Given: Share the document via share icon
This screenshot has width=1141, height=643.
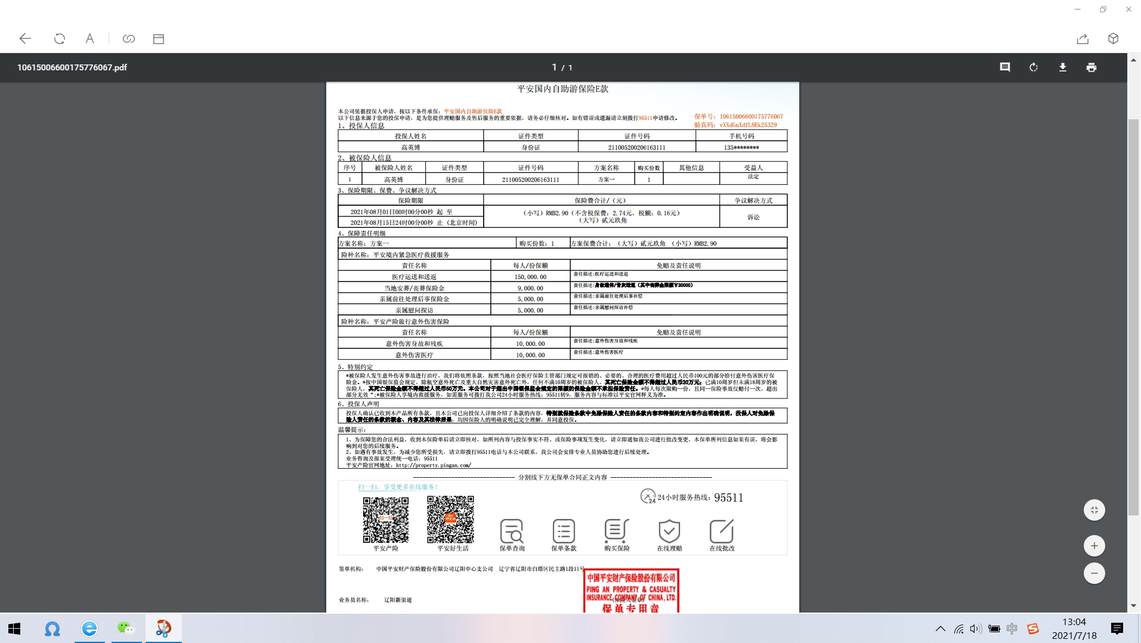Looking at the screenshot, I should pos(1083,39).
